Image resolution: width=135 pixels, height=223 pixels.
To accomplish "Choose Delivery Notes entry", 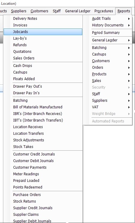I will [43, 19].
